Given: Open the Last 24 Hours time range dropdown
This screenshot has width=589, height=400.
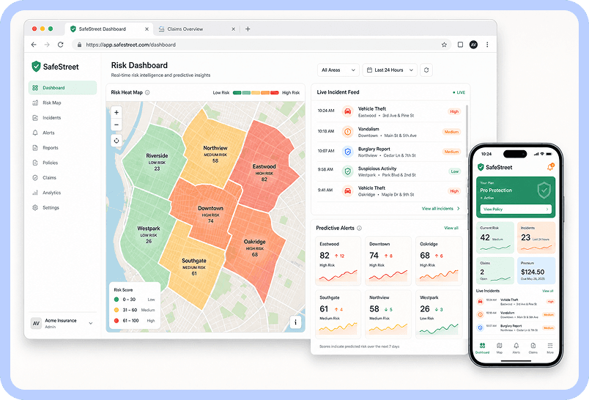Looking at the screenshot, I should (390, 70).
